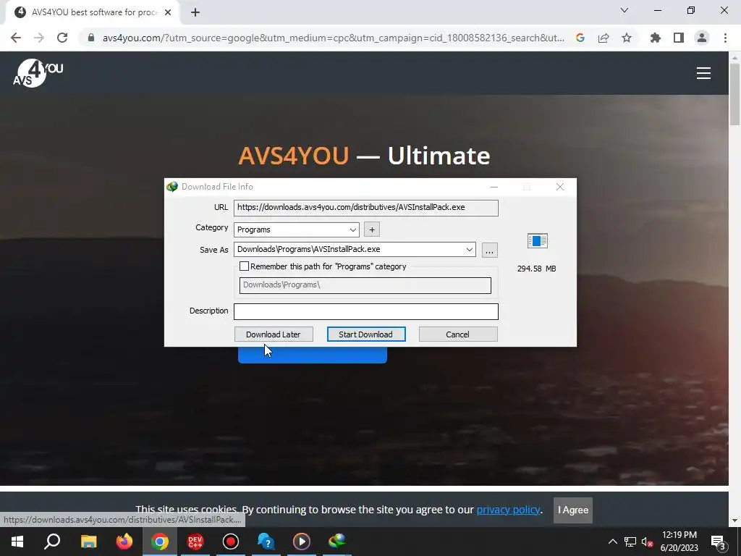The height and width of the screenshot is (556, 741).
Task: Minimize the Download File Info dialog
Action: [494, 187]
